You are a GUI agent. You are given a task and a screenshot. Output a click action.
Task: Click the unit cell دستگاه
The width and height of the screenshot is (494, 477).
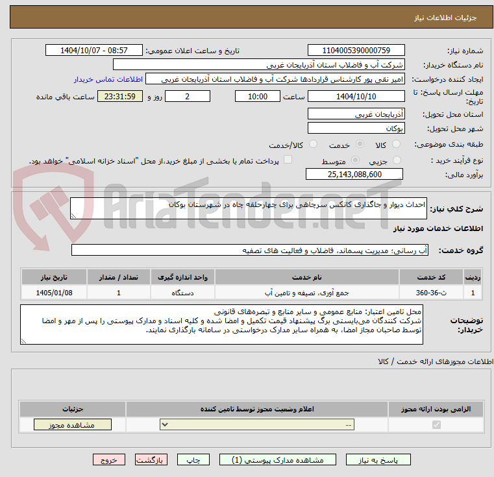coord(182,293)
